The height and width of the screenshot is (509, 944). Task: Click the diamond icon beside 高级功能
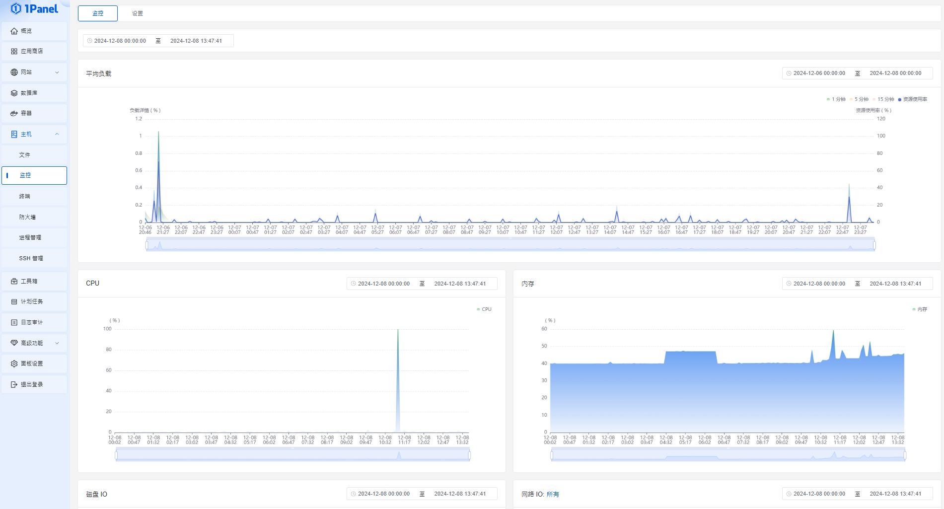pyautogui.click(x=14, y=343)
